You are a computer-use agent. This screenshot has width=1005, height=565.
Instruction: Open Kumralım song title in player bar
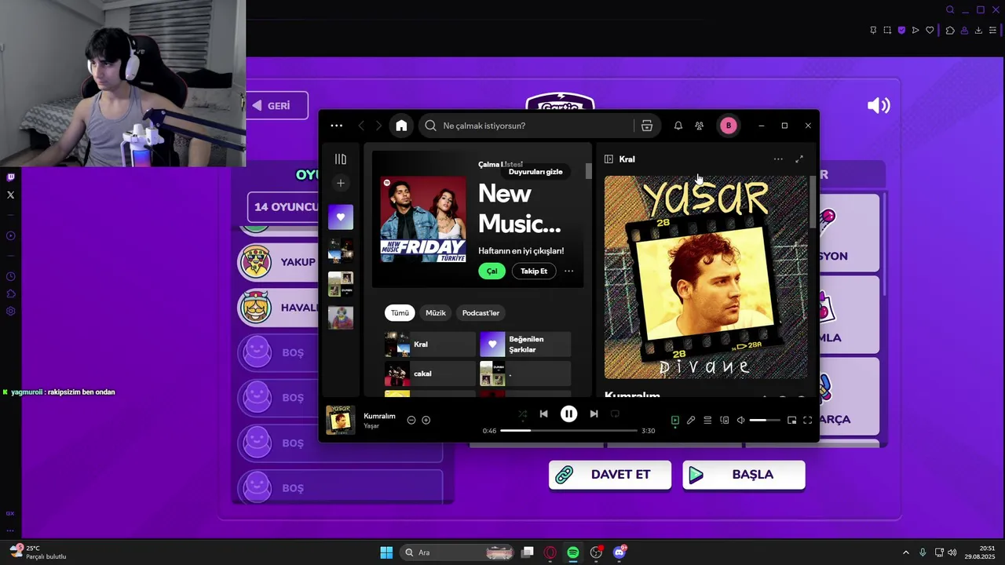pyautogui.click(x=380, y=416)
